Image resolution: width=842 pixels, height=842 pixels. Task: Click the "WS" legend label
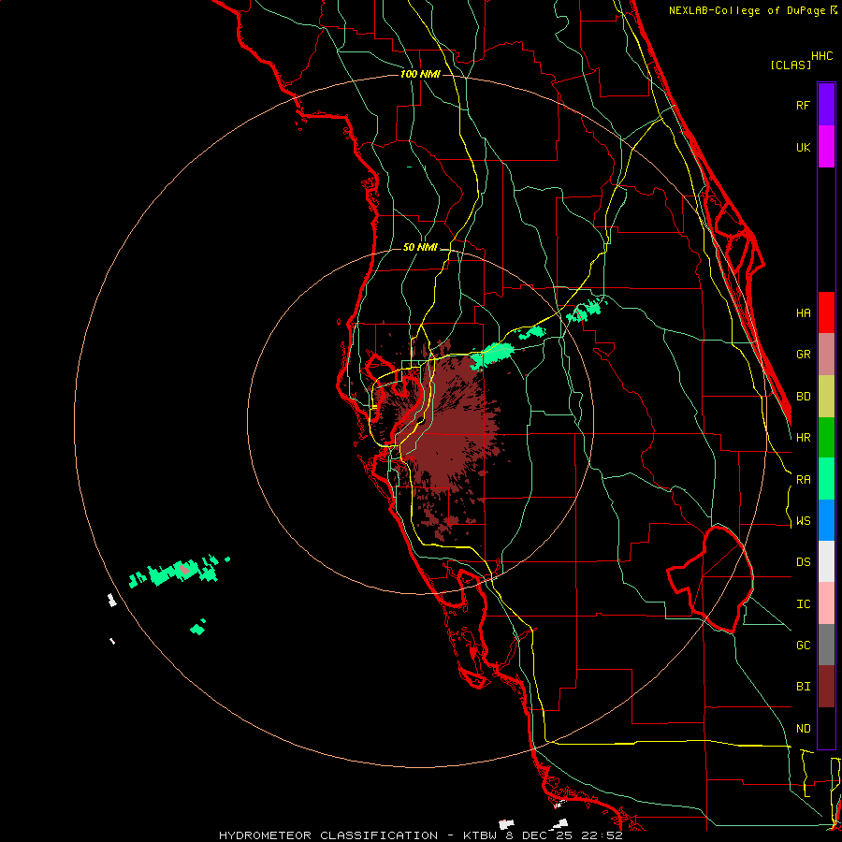click(803, 520)
